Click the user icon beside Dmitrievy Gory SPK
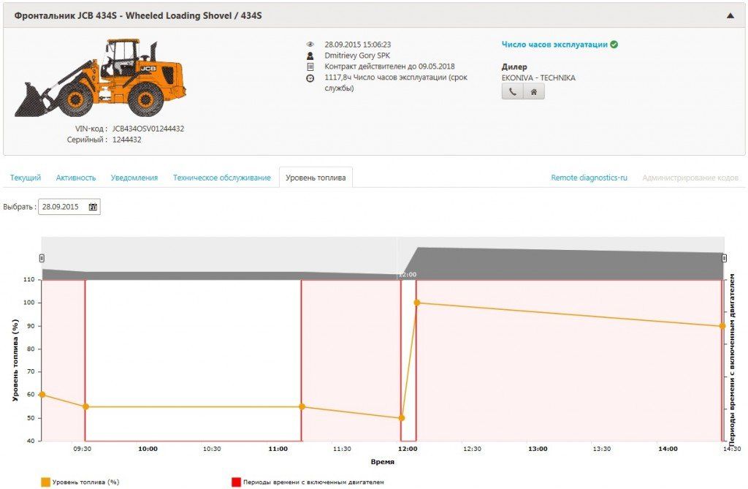Screen dimensions: 748x489 click(x=310, y=56)
